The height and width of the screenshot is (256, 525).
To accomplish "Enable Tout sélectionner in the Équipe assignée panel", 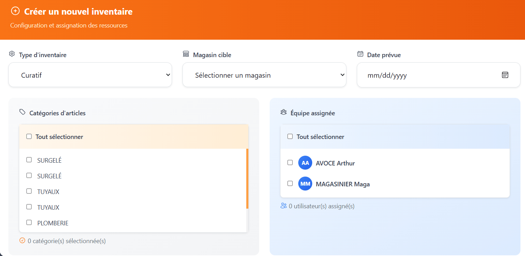I will click(290, 137).
